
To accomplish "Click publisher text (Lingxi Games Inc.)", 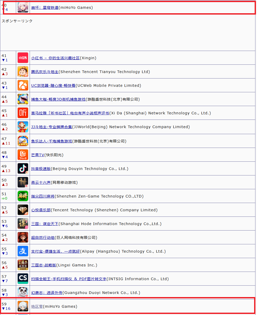I will point(77,265).
